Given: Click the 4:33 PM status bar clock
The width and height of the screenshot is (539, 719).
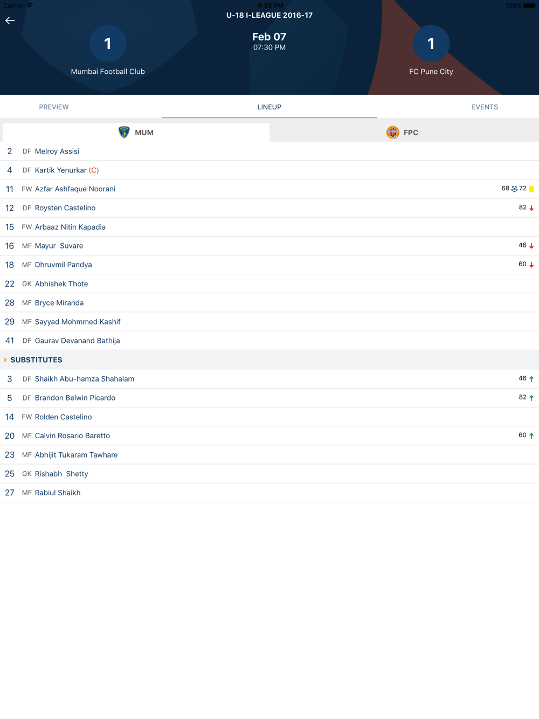Looking at the screenshot, I should coord(270,5).
